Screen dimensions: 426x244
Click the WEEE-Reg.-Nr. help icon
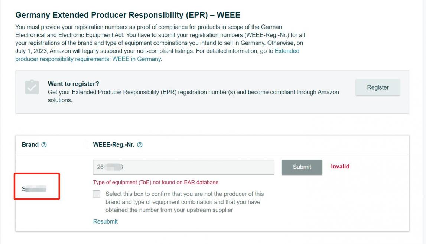[x=140, y=145]
